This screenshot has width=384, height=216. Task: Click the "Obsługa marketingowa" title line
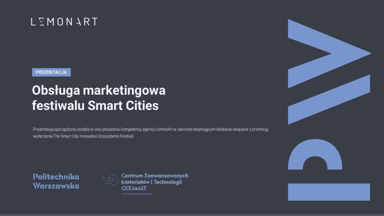click(x=99, y=91)
